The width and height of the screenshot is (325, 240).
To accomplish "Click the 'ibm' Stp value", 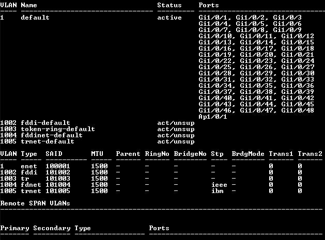I will point(217,191).
